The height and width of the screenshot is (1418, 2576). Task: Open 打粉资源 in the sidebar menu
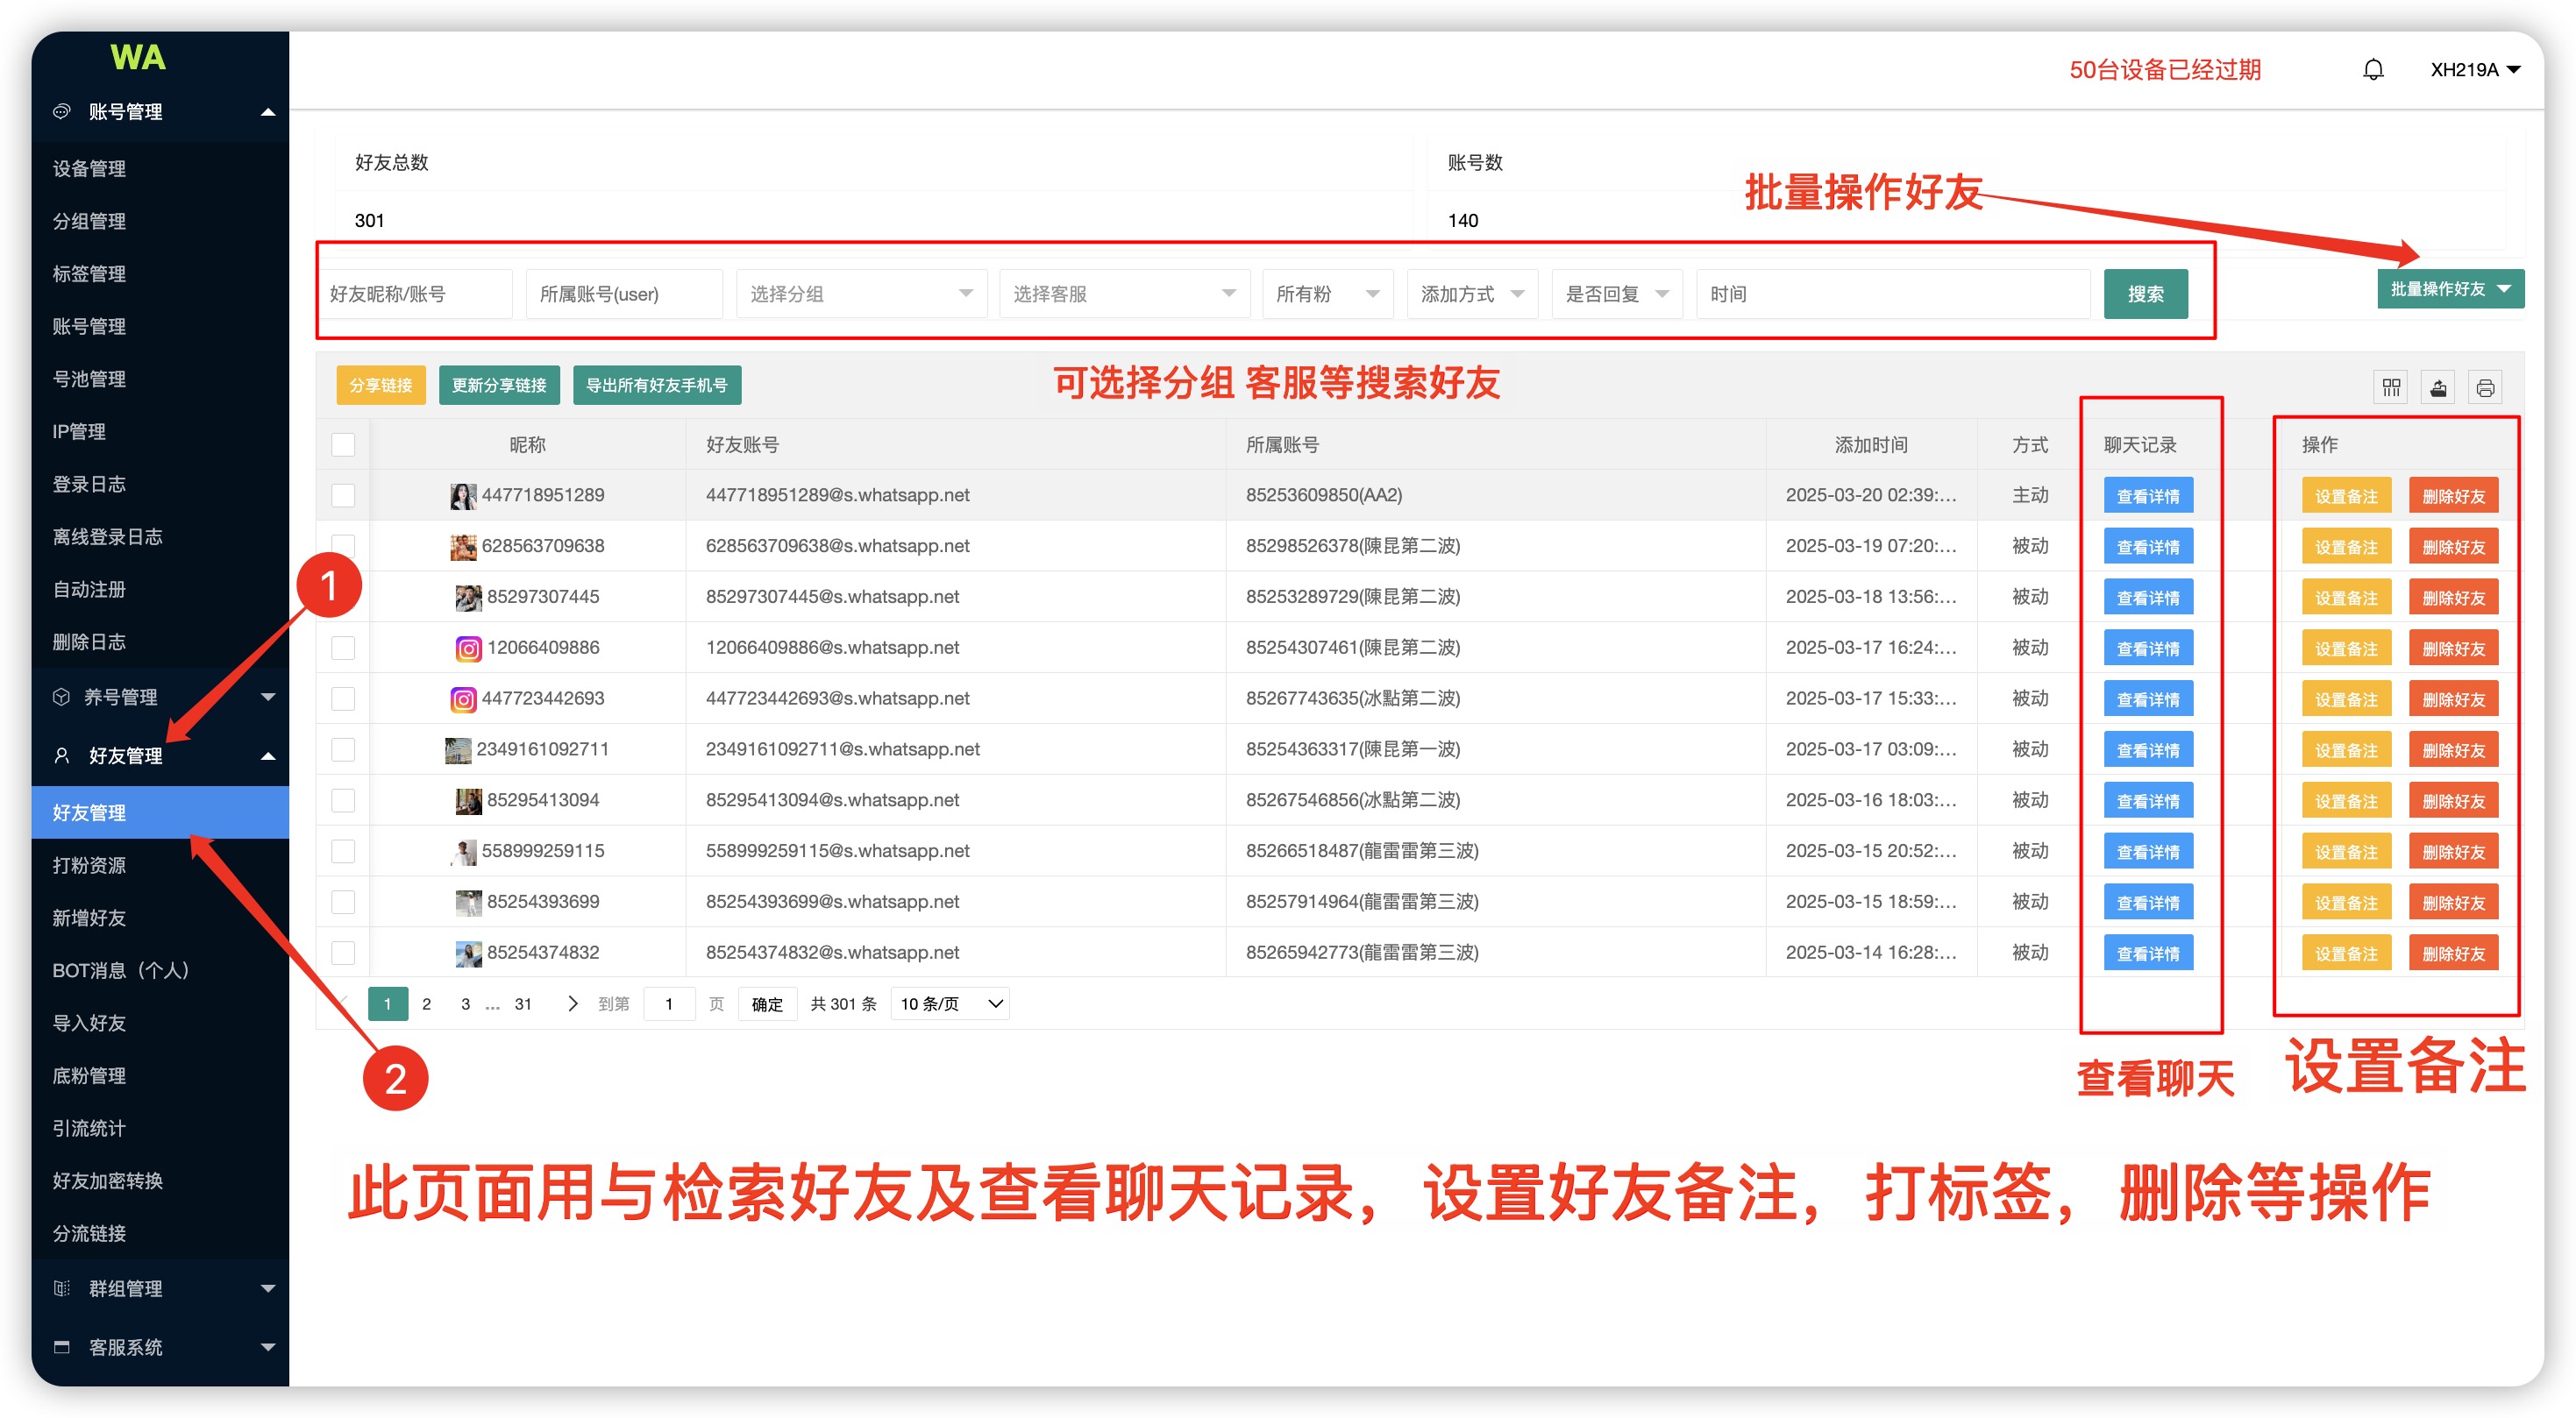click(x=90, y=865)
